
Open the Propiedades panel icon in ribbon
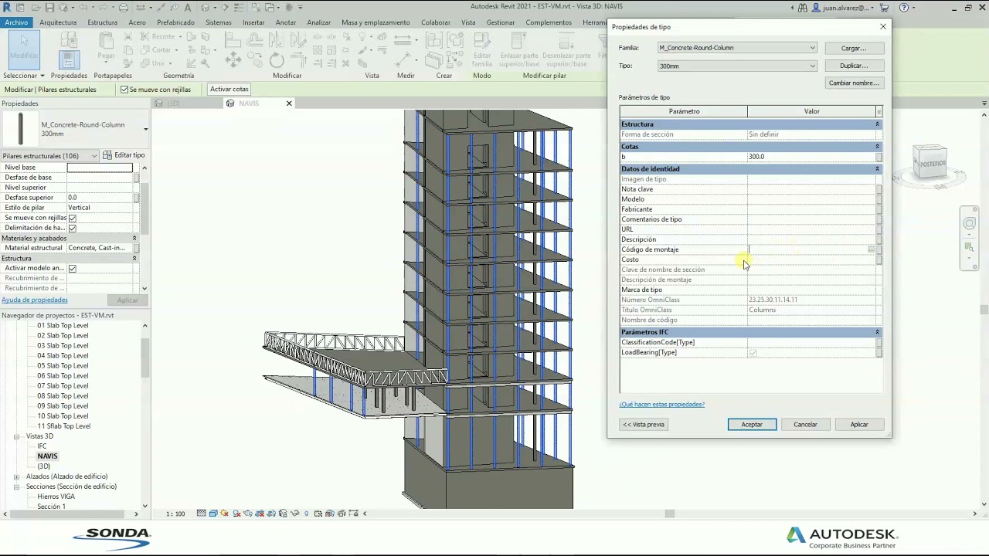coord(69,59)
